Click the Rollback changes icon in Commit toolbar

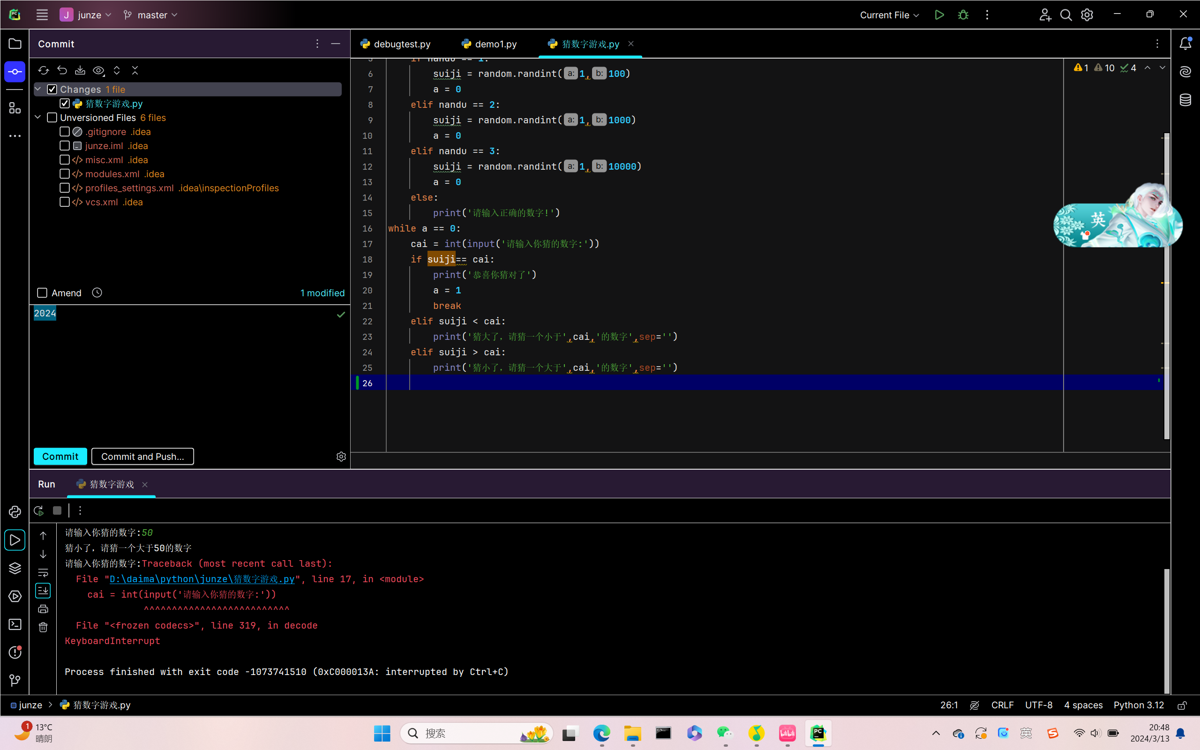point(62,70)
